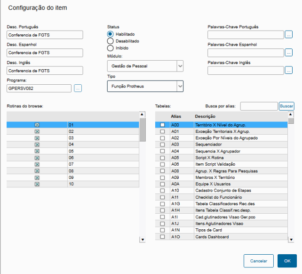Expand the Módulo dropdown
302x274 pixels.
point(180,66)
